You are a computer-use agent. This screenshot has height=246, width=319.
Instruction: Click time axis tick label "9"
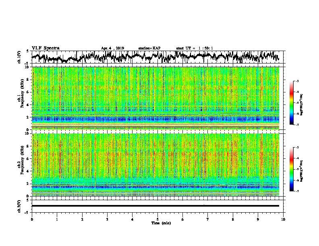tap(258, 219)
